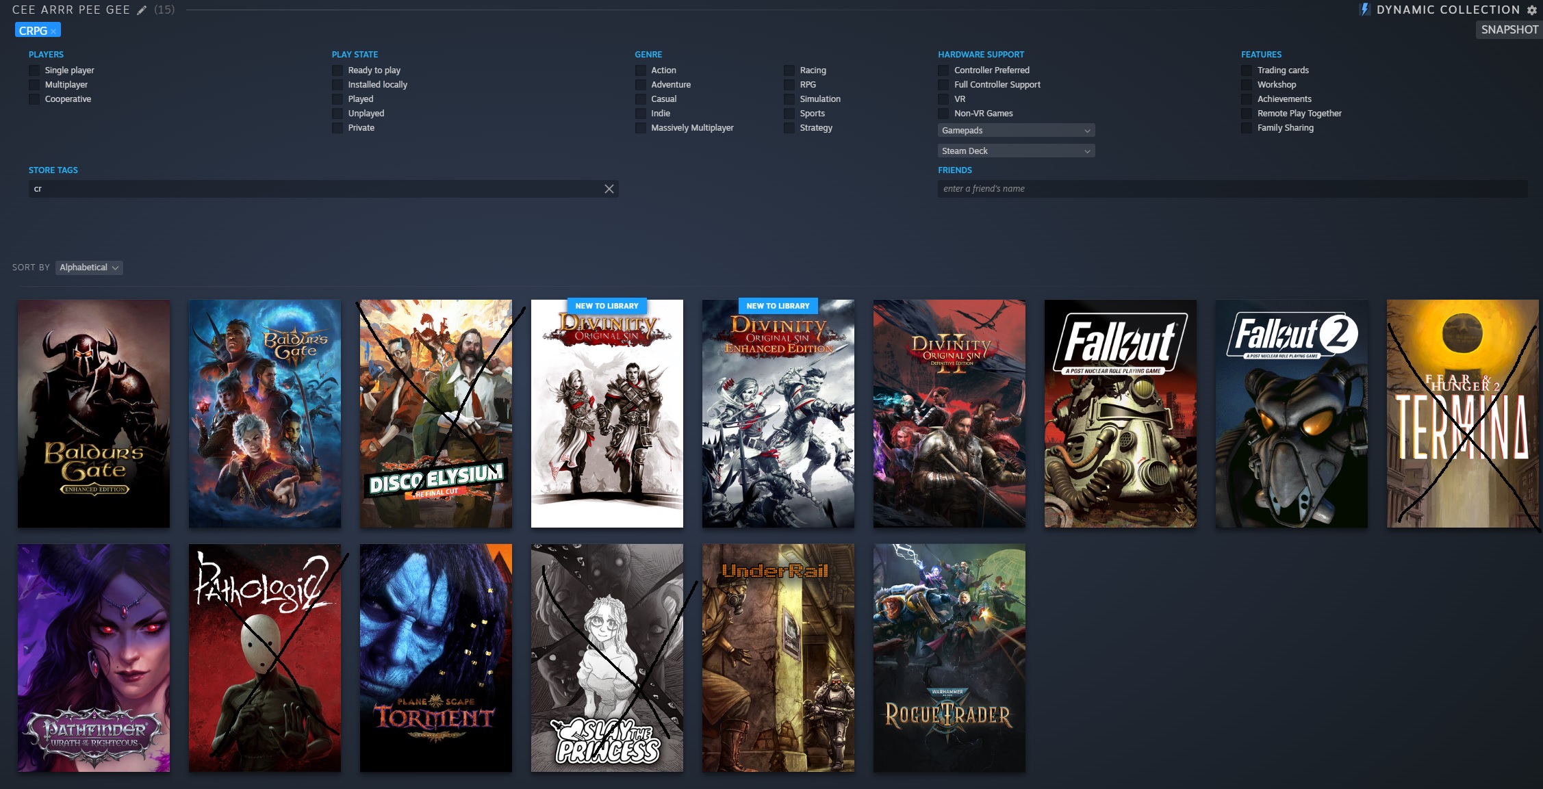Viewport: 1543px width, 789px height.
Task: Click the pencil icon to rename collection
Action: (142, 10)
